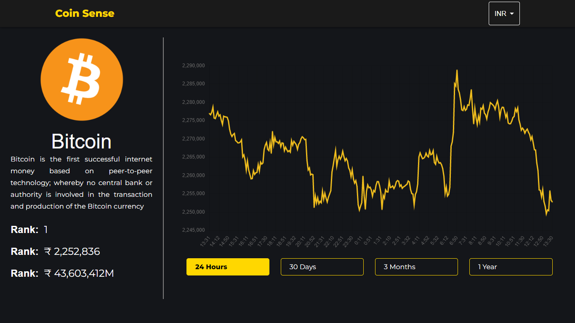Click the 2,250,000 y-axis label
Screen dimensions: 575x323
click(193, 212)
